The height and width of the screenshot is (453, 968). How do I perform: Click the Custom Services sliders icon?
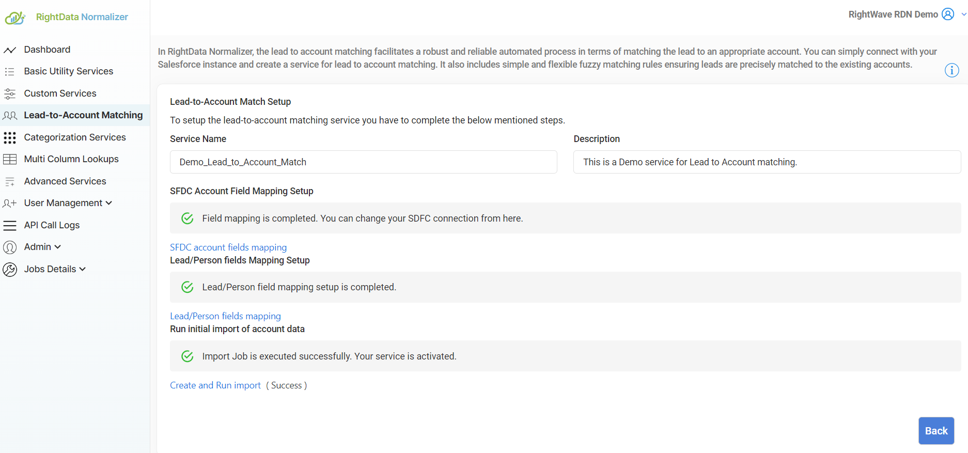[10, 94]
